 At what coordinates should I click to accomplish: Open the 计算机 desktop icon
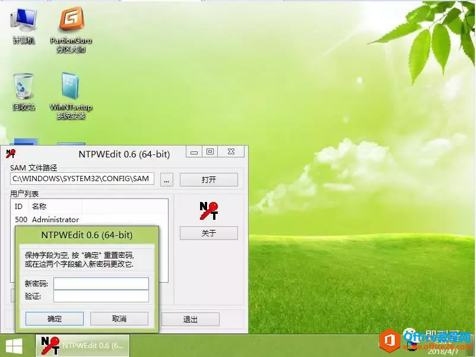23,27
